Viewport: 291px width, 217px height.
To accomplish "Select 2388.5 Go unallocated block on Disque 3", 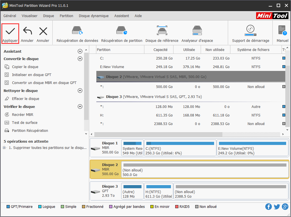I will click(x=231, y=191).
